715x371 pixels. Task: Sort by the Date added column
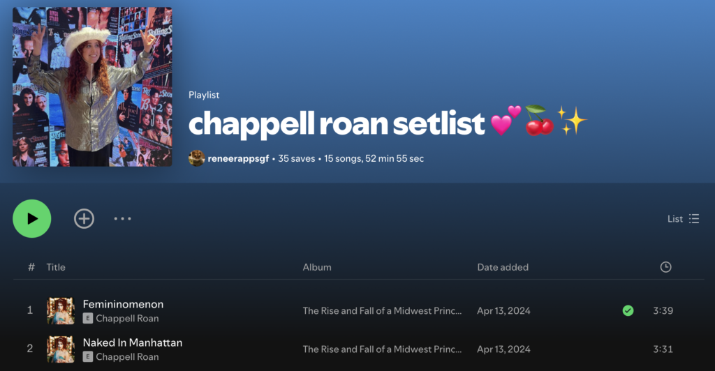(503, 267)
